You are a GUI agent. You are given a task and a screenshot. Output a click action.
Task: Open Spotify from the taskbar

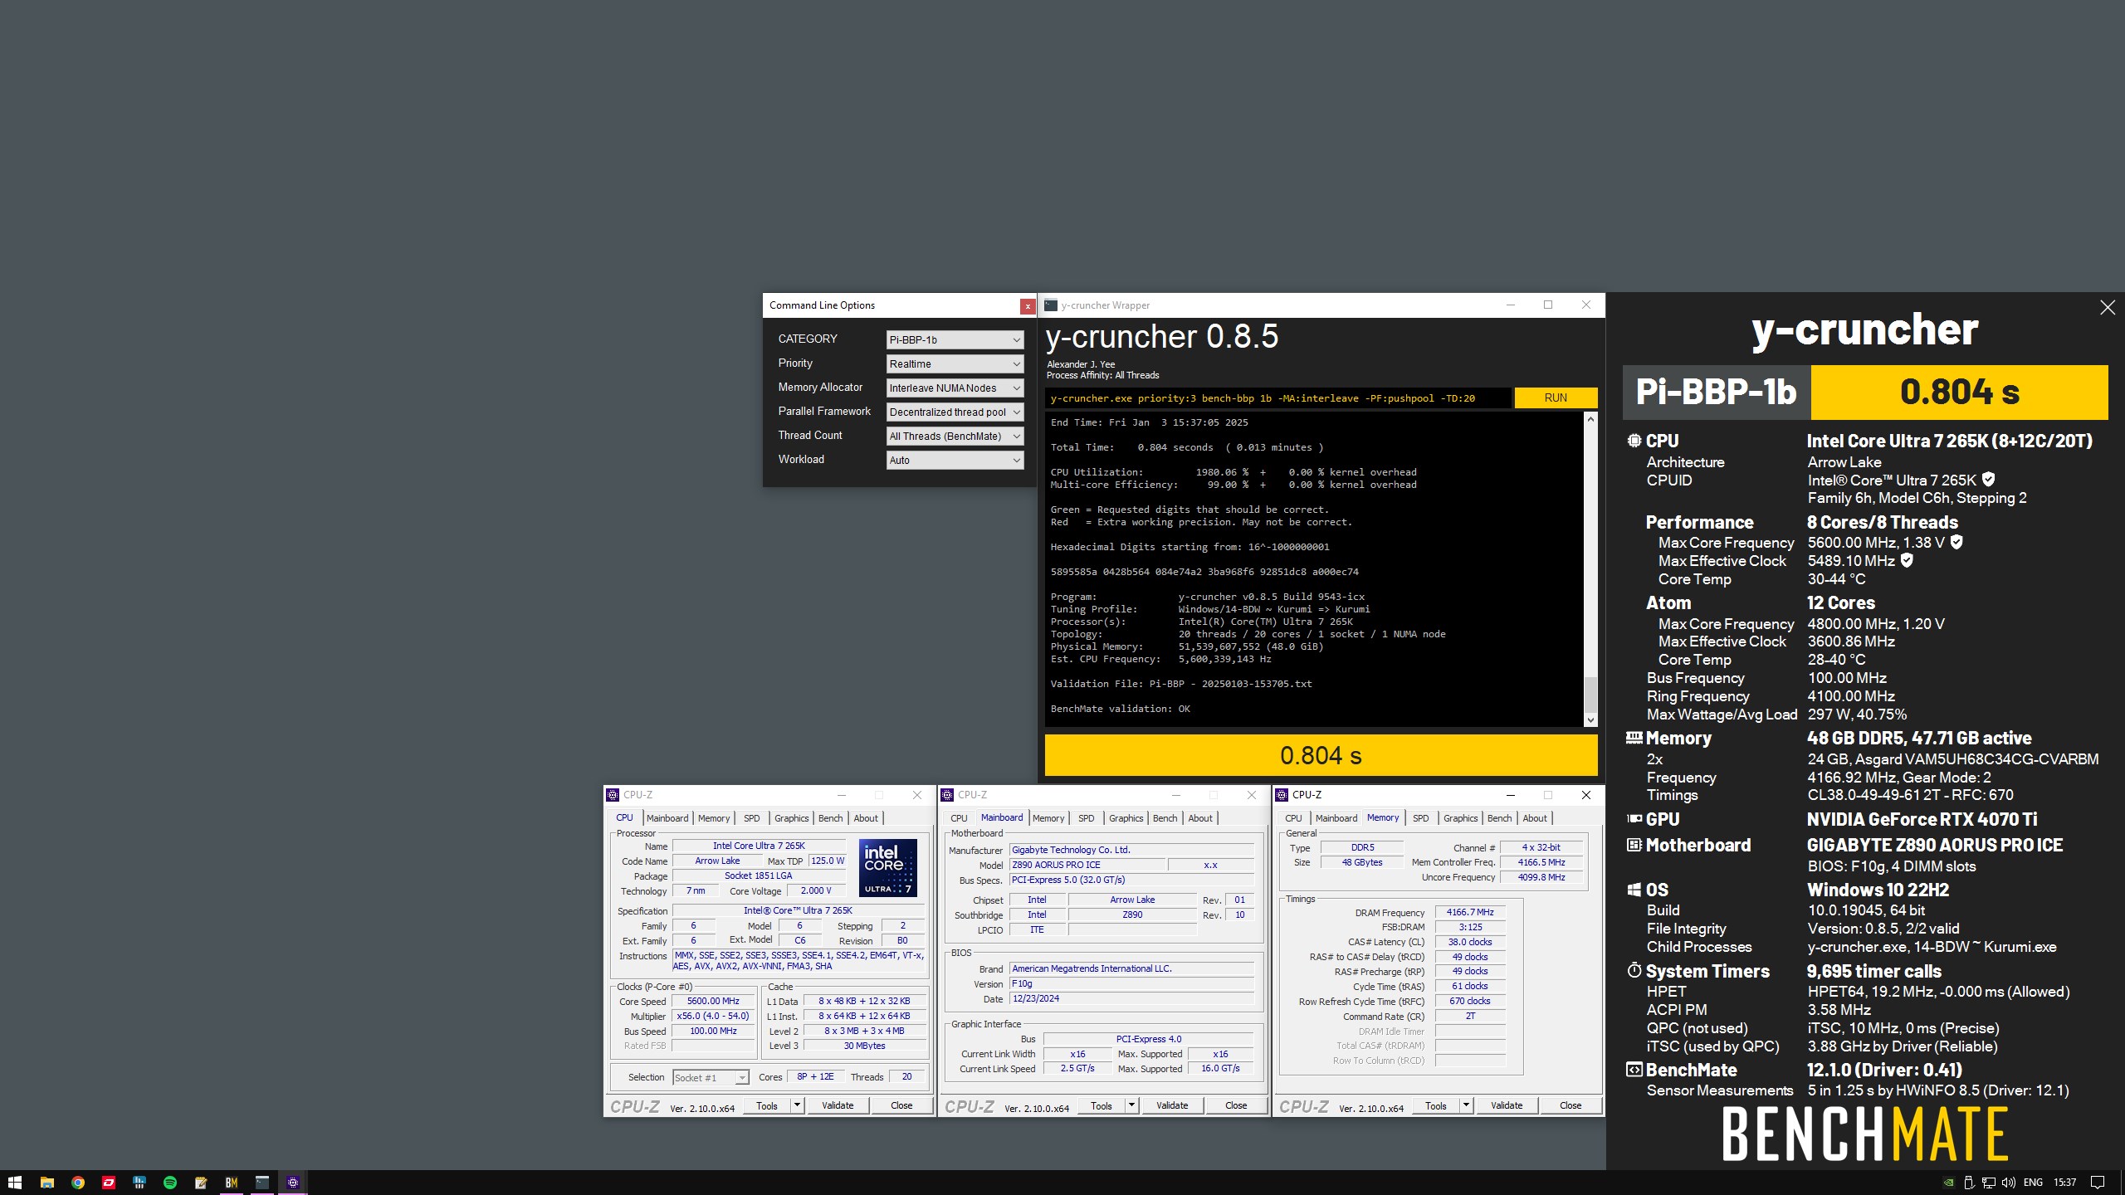[170, 1183]
